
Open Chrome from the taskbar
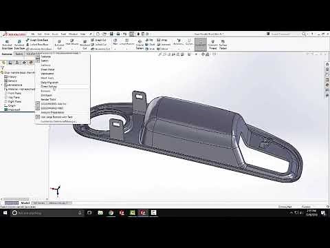tap(111, 213)
